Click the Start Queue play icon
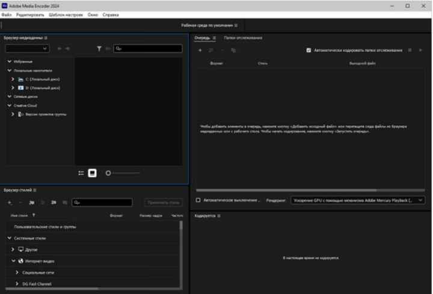The image size is (433, 294). point(420,50)
